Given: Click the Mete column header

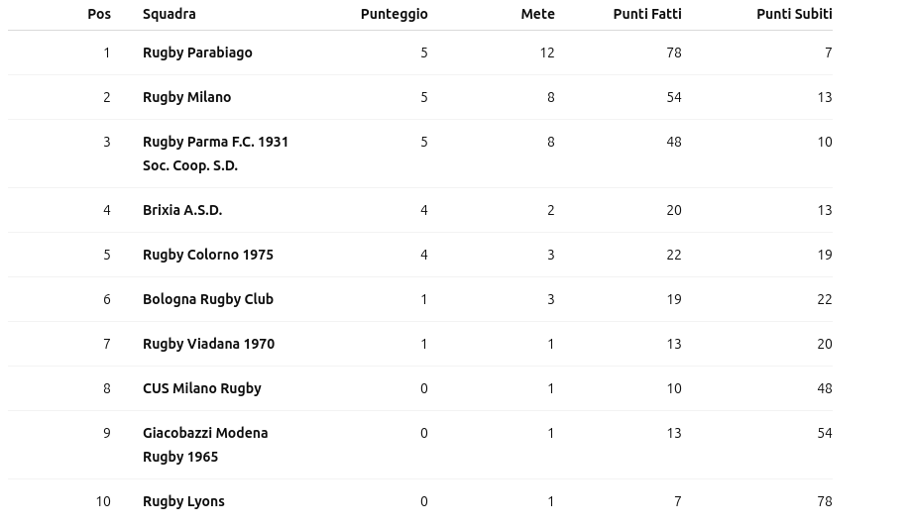Looking at the screenshot, I should pos(537,14).
